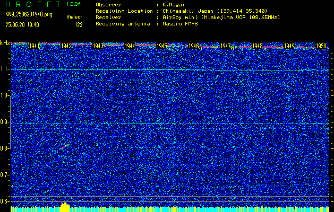Click the meteor label above the count
The height and width of the screenshot is (212, 334).
point(74,17)
